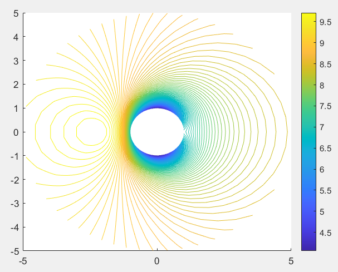338x272 pixels.
Task: Click the colorbar tick label 4.5
Action: point(325,233)
